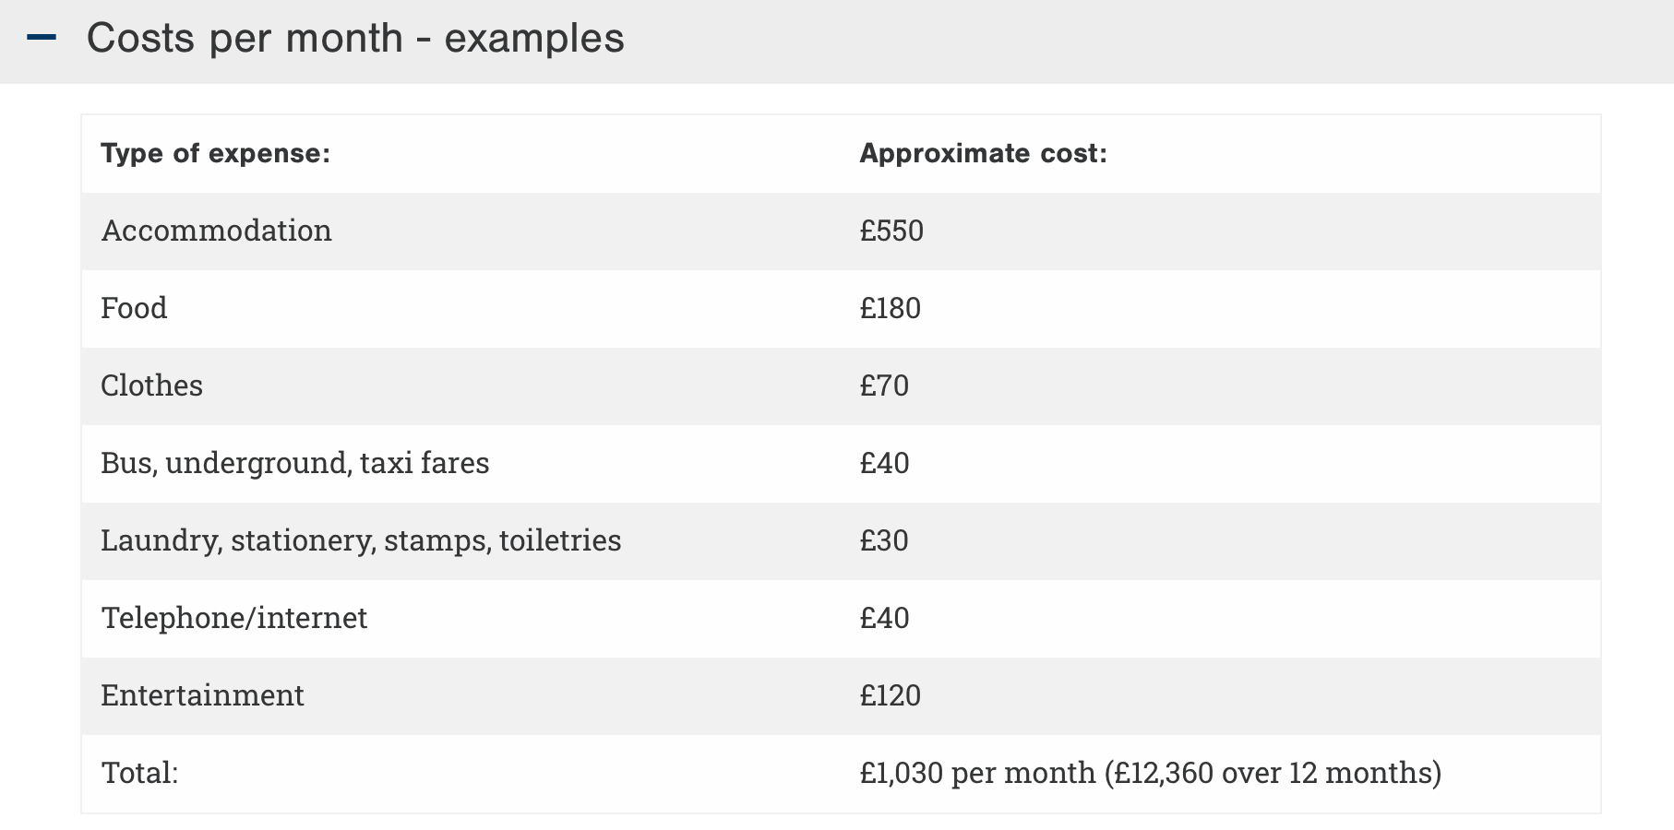Image resolution: width=1674 pixels, height=830 pixels.
Task: Select the Accommodation row label
Action: tap(216, 231)
